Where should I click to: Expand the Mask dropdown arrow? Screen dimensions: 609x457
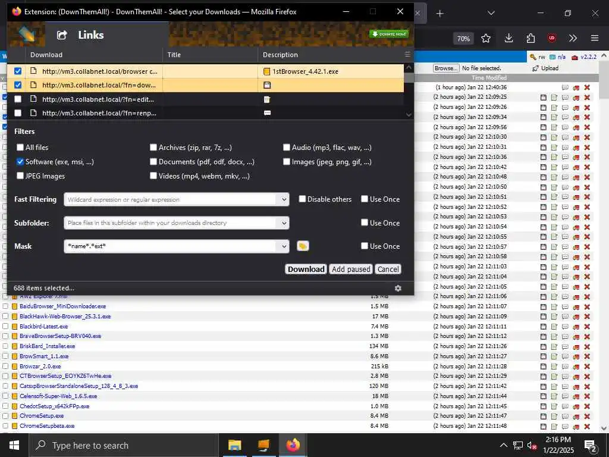point(284,246)
